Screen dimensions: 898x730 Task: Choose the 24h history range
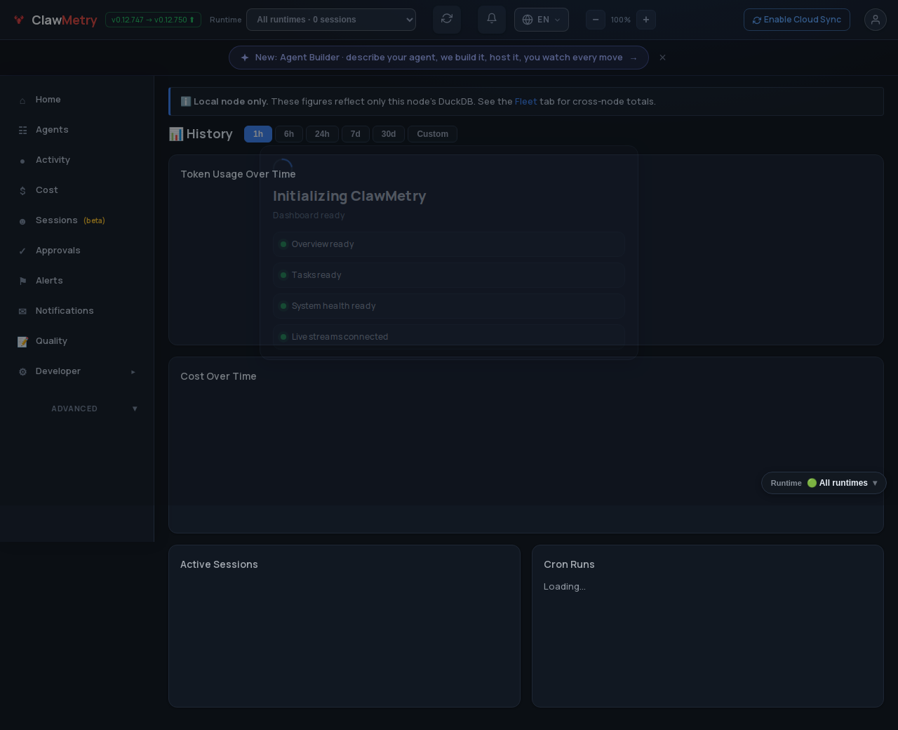tap(322, 134)
